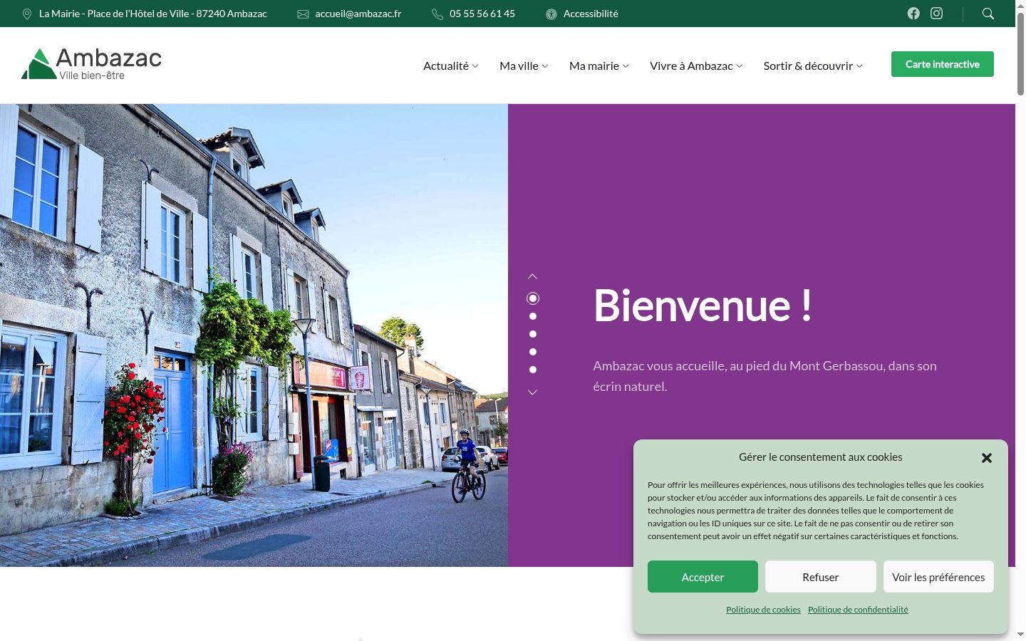Open the Carte interactive button
Viewport: 1026px width, 641px height.
coord(943,64)
